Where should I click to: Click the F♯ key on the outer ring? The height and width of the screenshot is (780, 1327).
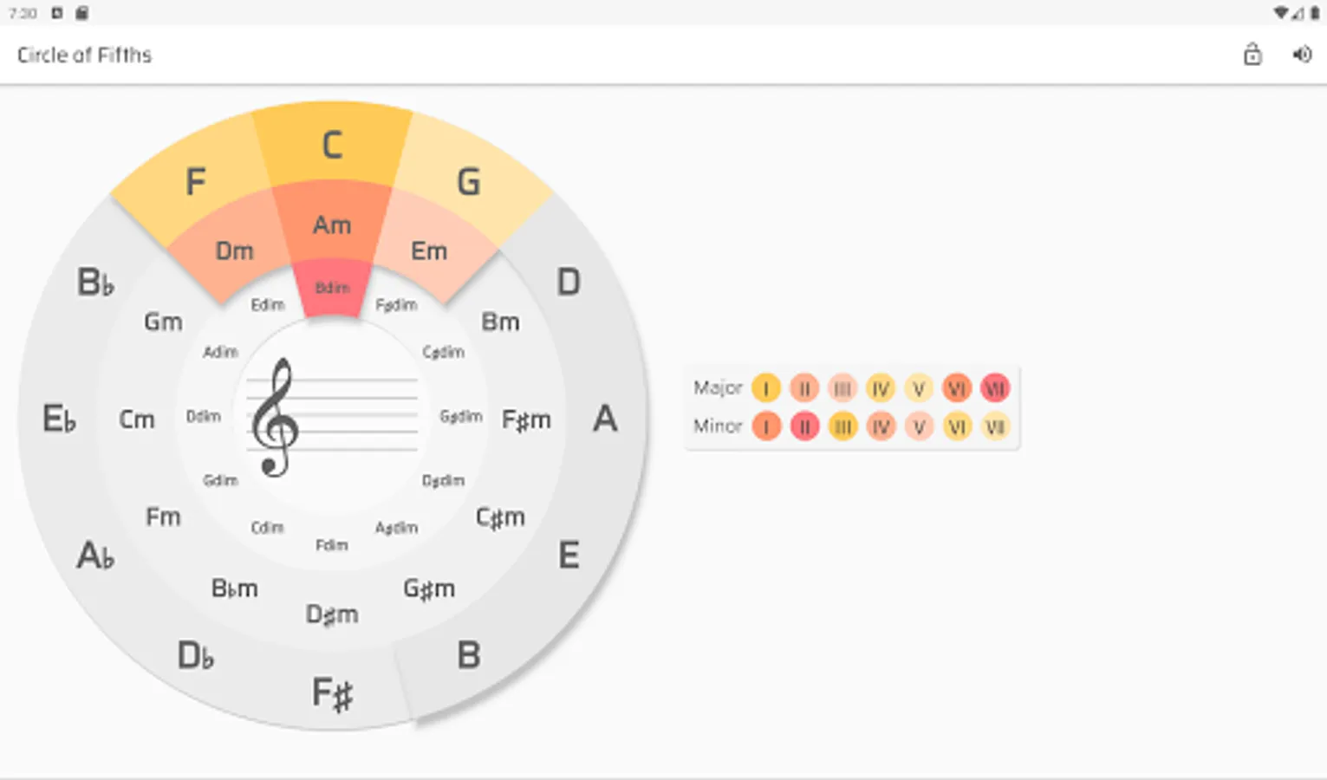(x=332, y=693)
